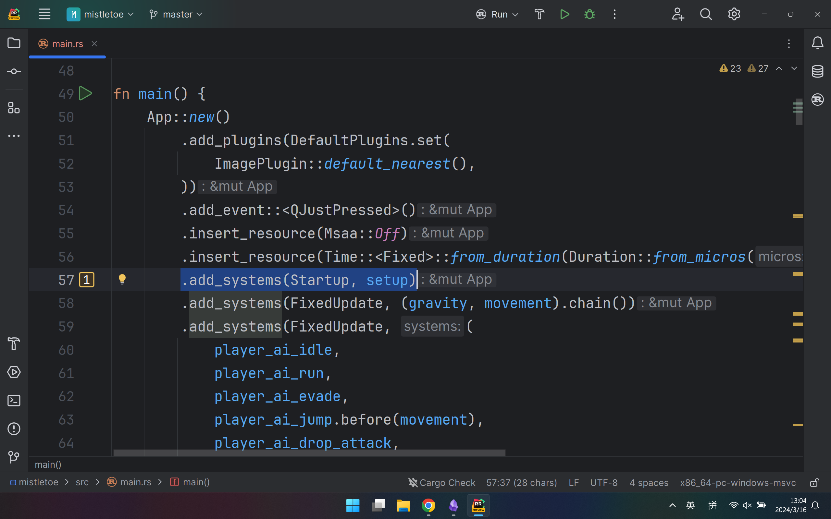Click the src breadcrumb in the navigation bar
Viewport: 831px width, 519px height.
pos(82,482)
